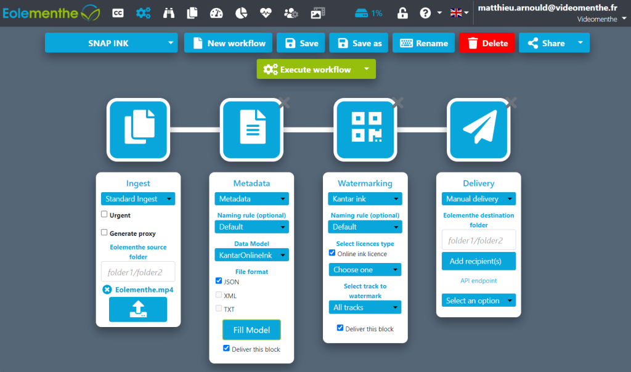Image resolution: width=631 pixels, height=372 pixels.
Task: Click the Watermarking QR block icon
Action: tap(365, 129)
